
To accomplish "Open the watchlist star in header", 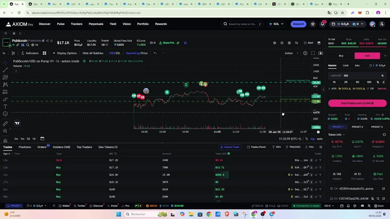I will click(x=313, y=24).
